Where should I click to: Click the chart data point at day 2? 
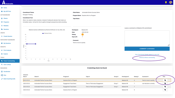[36, 44]
